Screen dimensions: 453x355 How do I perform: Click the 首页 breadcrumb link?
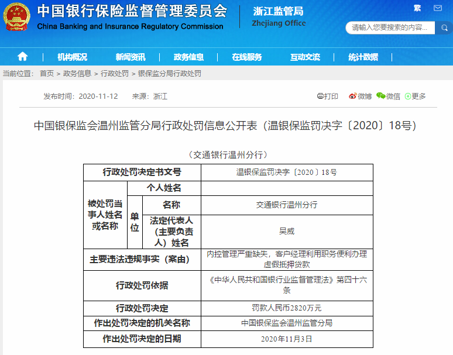[47, 74]
